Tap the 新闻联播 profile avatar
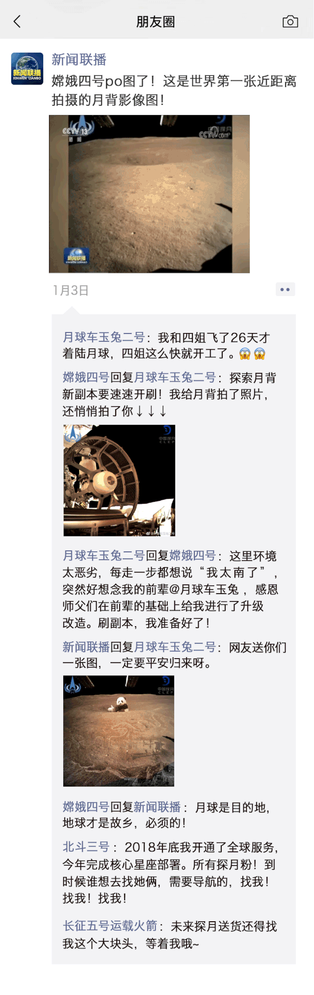This screenshot has height=995, width=314. click(27, 69)
